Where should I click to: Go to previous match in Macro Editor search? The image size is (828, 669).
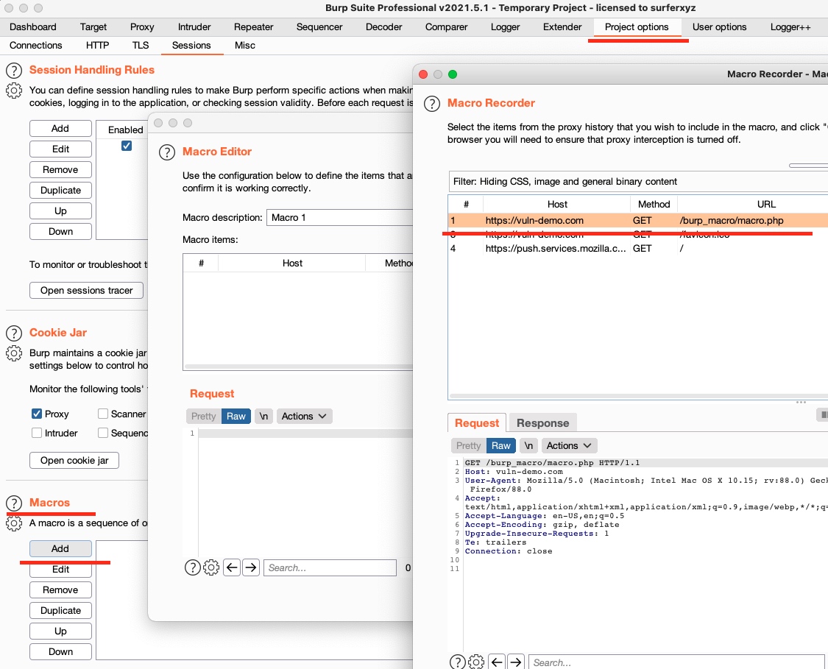pos(232,567)
